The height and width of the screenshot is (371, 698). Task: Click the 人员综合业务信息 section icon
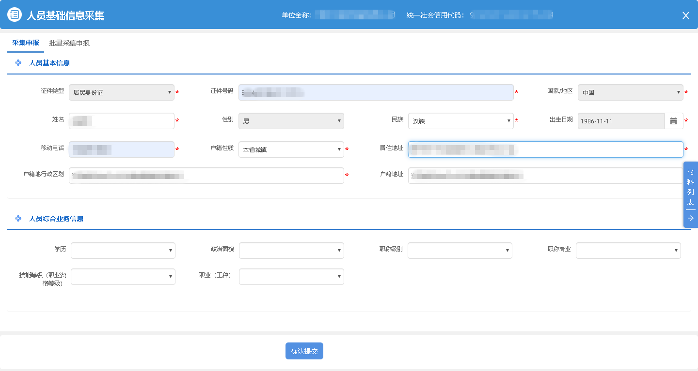[18, 219]
